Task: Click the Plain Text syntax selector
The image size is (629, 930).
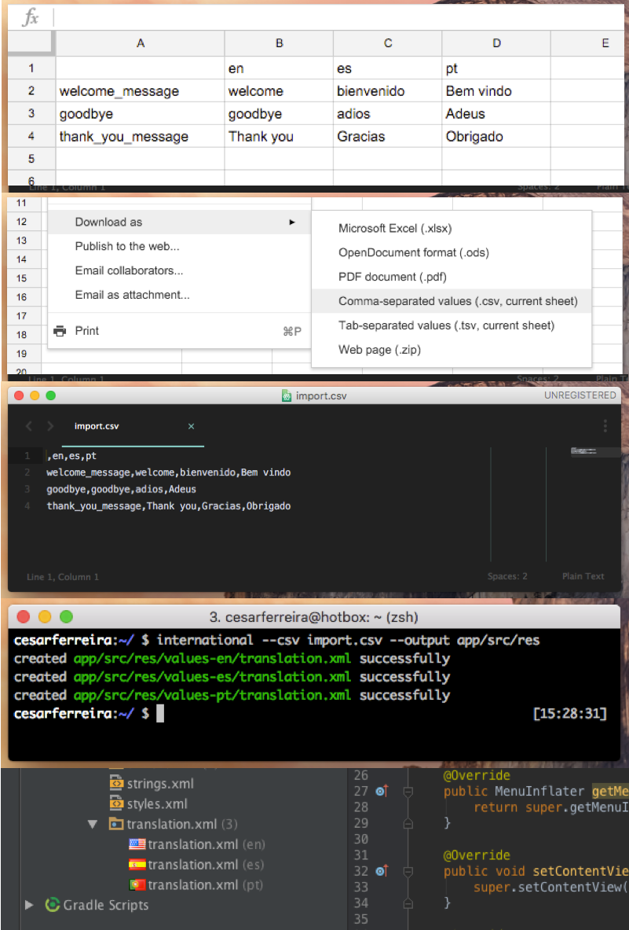Action: click(x=583, y=576)
